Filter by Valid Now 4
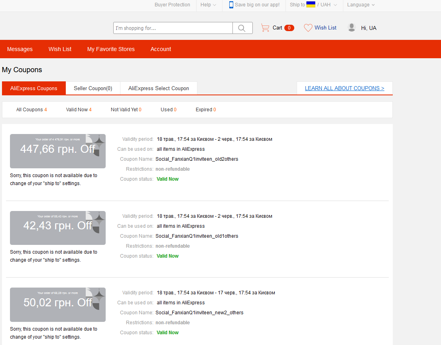 tap(79, 109)
